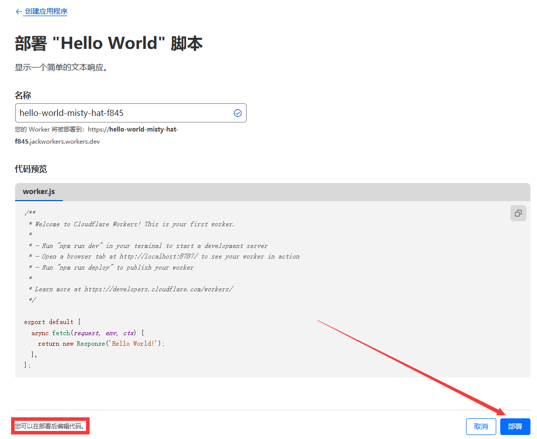Copy the code using the copy icon
The height and width of the screenshot is (439, 537).
pyautogui.click(x=518, y=213)
